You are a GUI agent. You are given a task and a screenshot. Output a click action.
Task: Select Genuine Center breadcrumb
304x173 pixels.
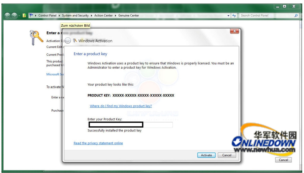(129, 15)
